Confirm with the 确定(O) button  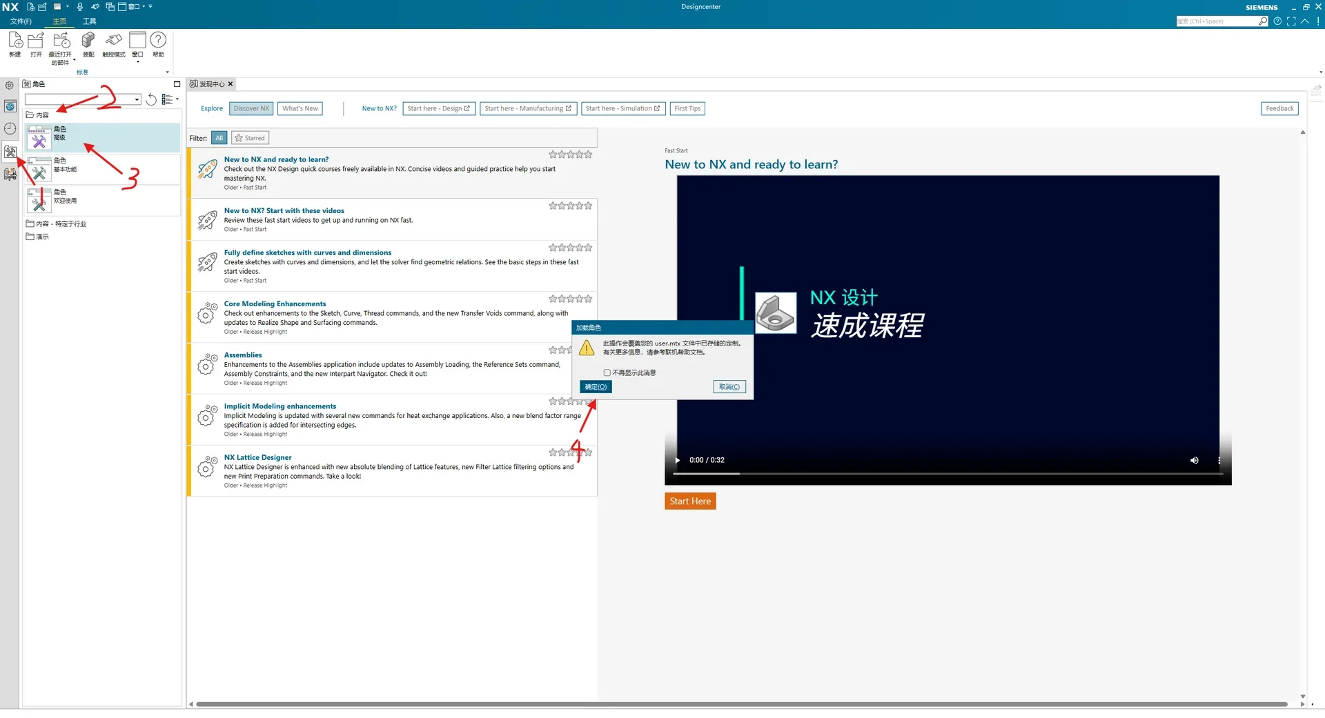[596, 388]
